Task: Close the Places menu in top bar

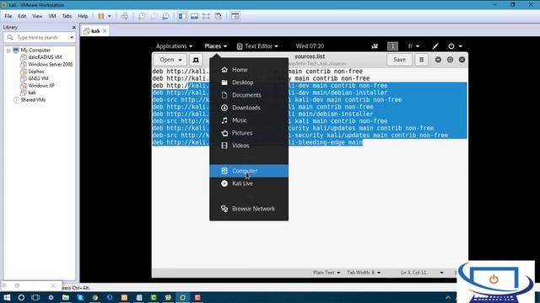Action: (216, 46)
